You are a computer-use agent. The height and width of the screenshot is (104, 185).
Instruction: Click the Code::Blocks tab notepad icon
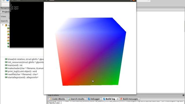51,99
